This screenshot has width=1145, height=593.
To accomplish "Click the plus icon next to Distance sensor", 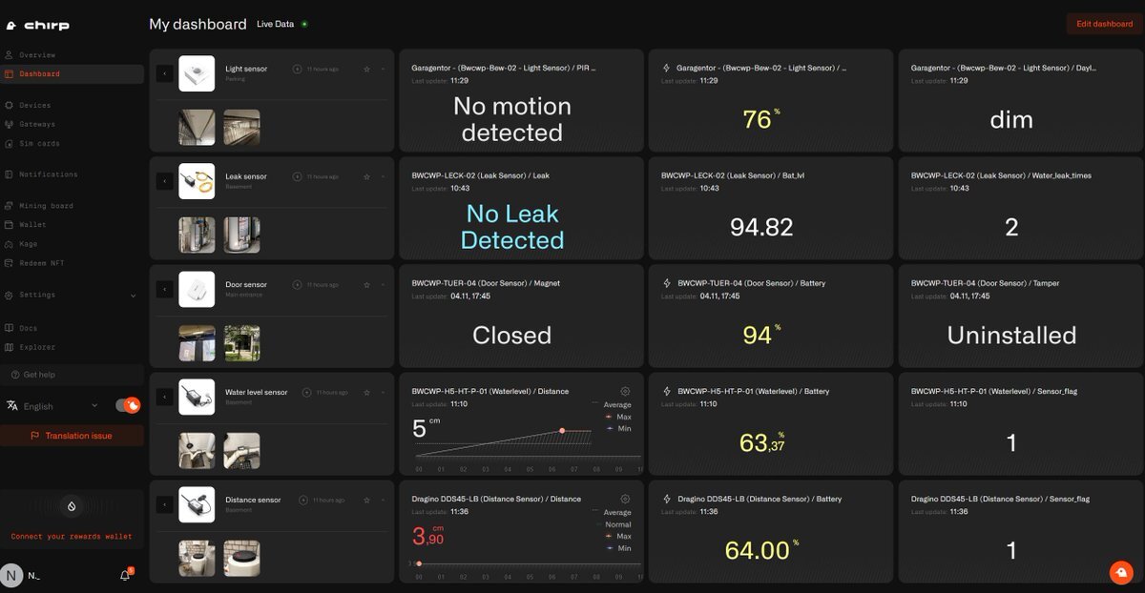I will [x=303, y=500].
